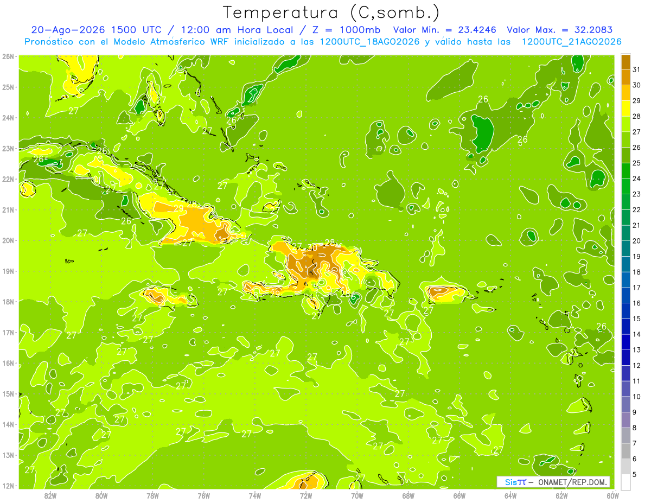Click the longitude axis label 72W

click(306, 495)
